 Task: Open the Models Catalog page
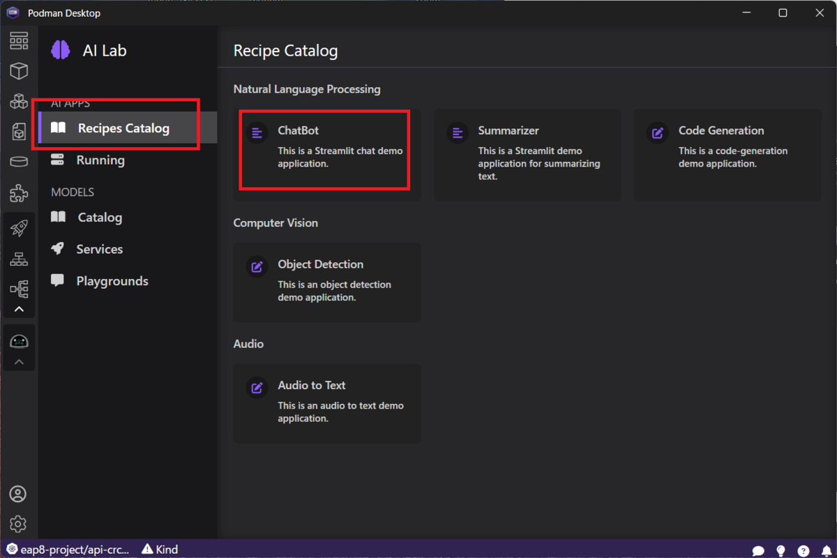pos(128,217)
